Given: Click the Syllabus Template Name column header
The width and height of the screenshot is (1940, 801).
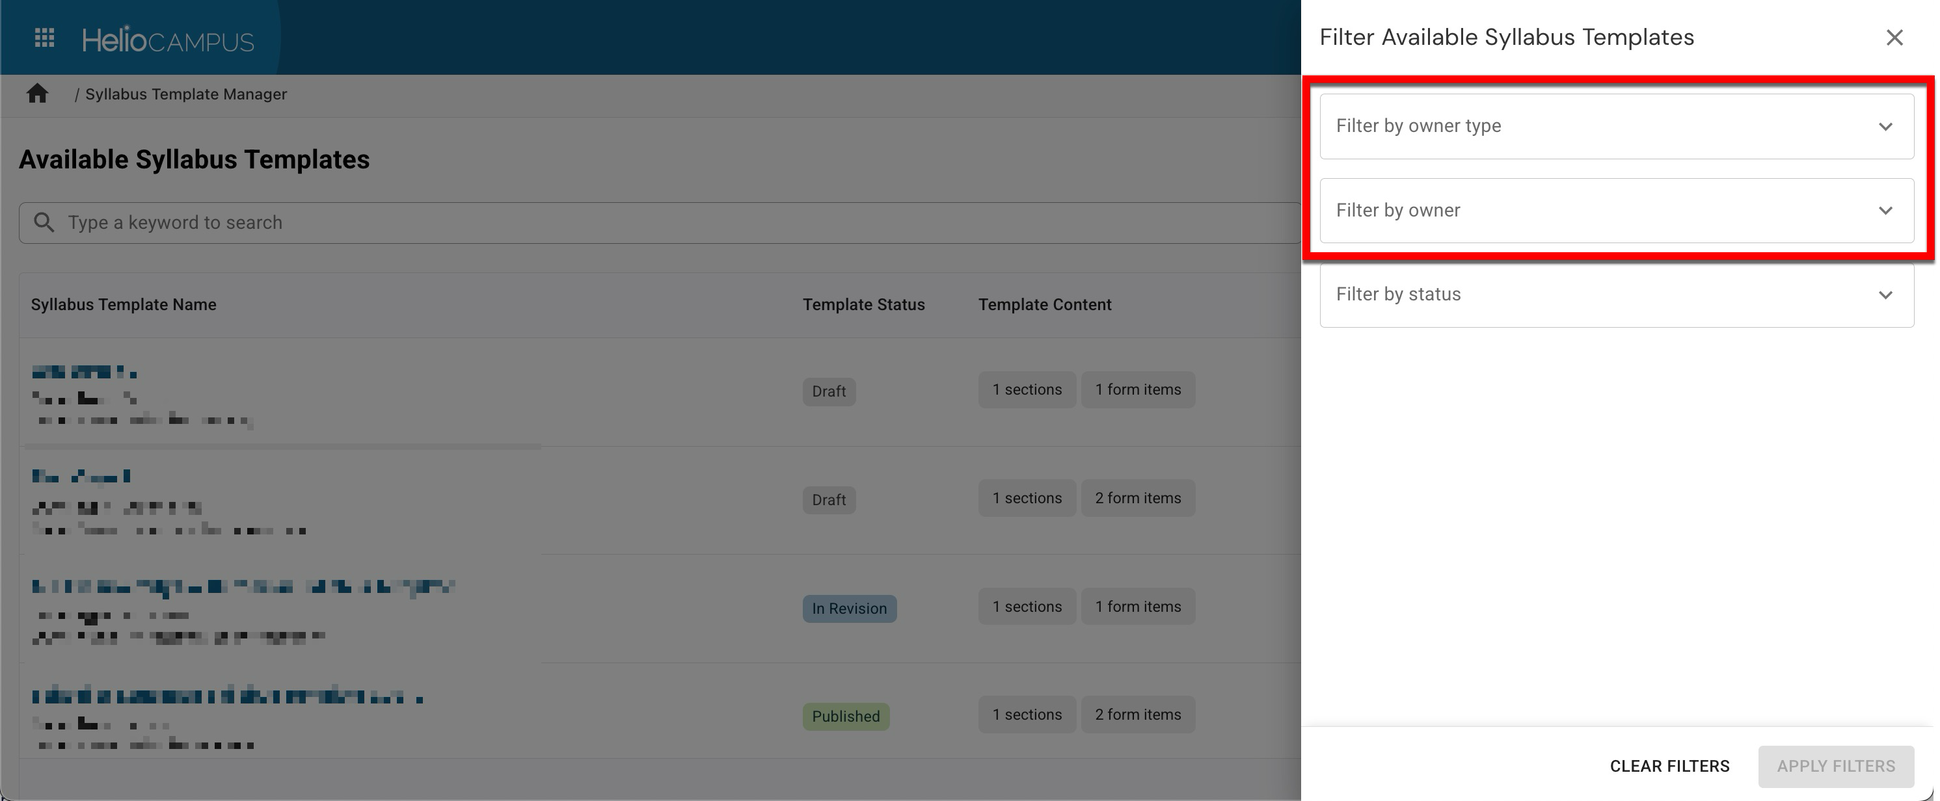Looking at the screenshot, I should (124, 305).
